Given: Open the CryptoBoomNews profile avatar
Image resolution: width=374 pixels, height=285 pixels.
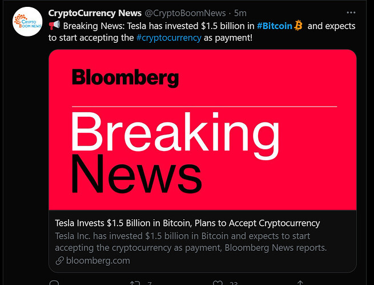Looking at the screenshot, I should pyautogui.click(x=28, y=21).
